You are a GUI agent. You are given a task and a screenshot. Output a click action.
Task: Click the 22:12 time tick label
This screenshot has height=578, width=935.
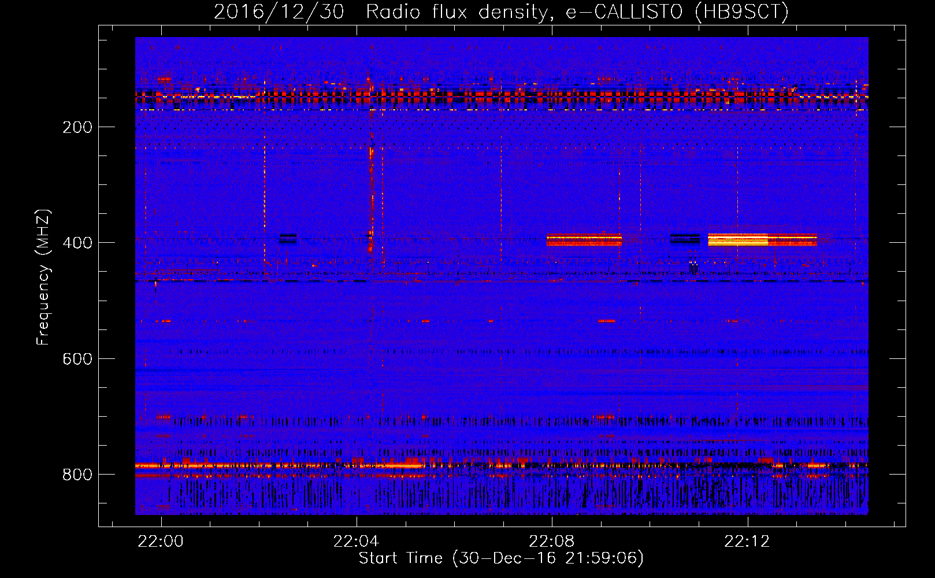747,541
